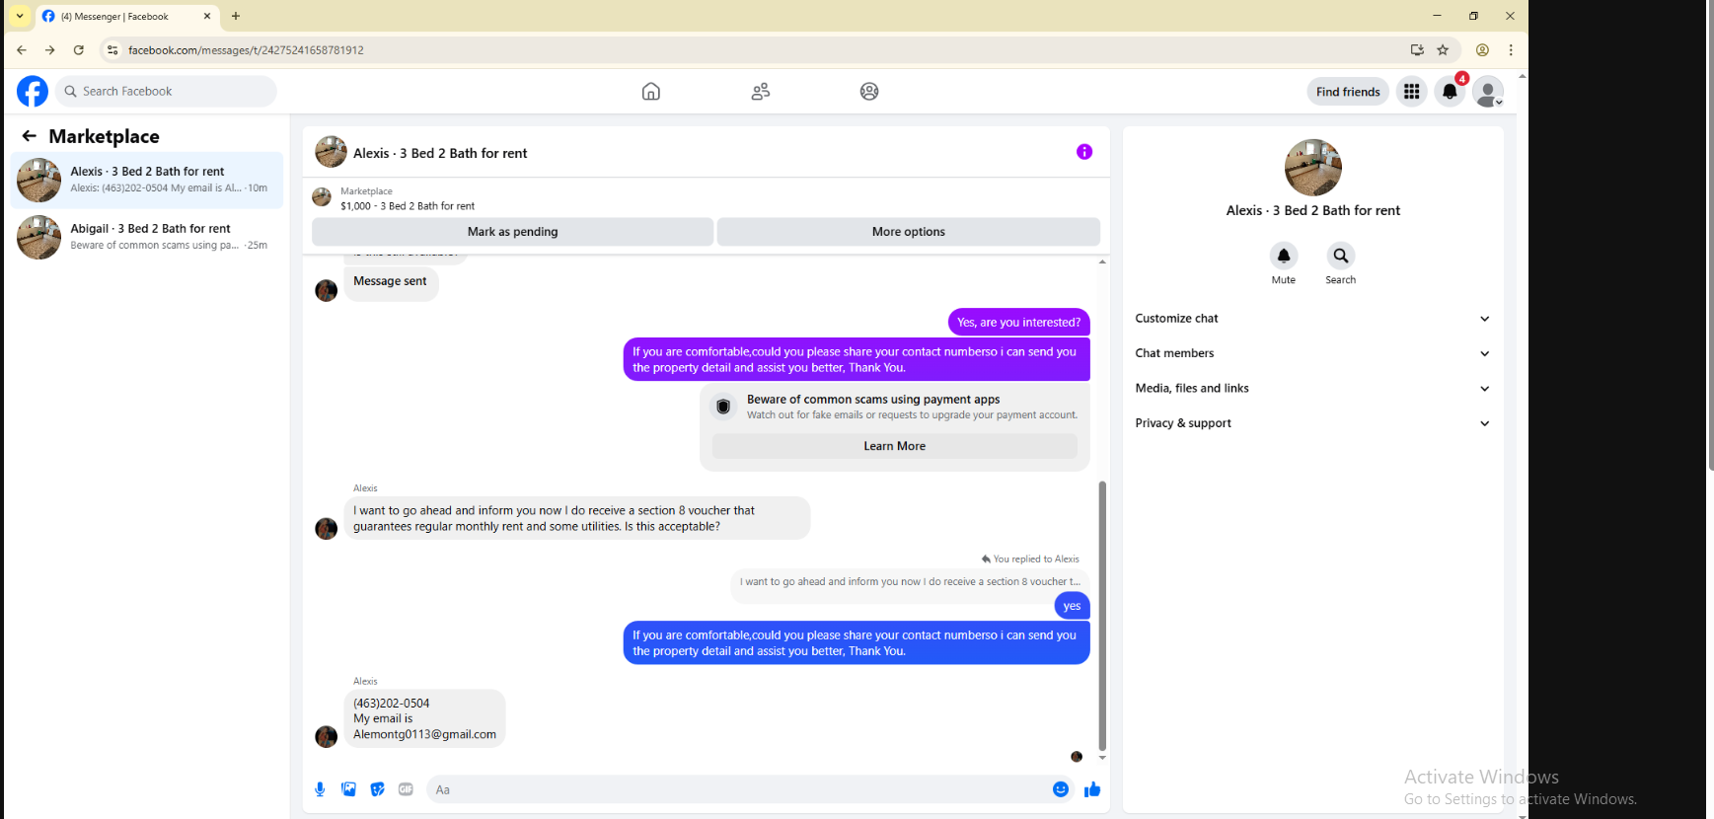
Task: Open the account profile avatar menu
Action: tap(1488, 92)
